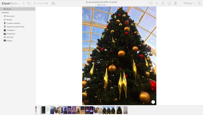This screenshot has width=203, height=115.
Task: Click the trash icon beside Недавно удаленные
Action: [5, 27]
